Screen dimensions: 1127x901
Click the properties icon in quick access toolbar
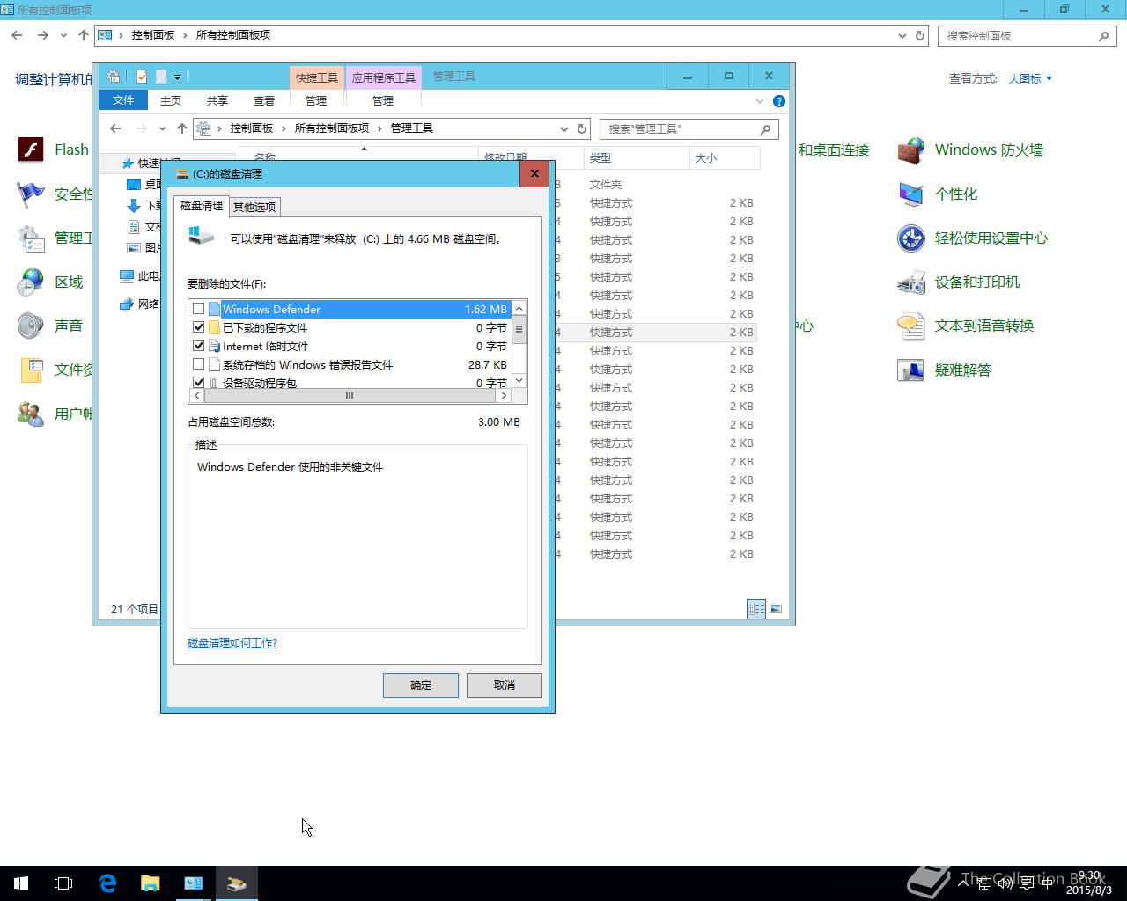tap(142, 77)
